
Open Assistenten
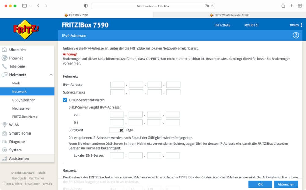point(19,158)
